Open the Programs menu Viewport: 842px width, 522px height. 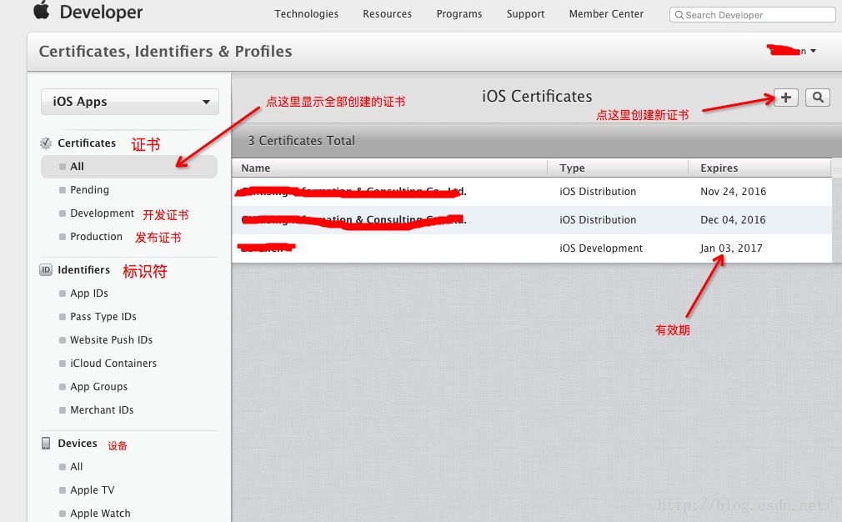(459, 14)
